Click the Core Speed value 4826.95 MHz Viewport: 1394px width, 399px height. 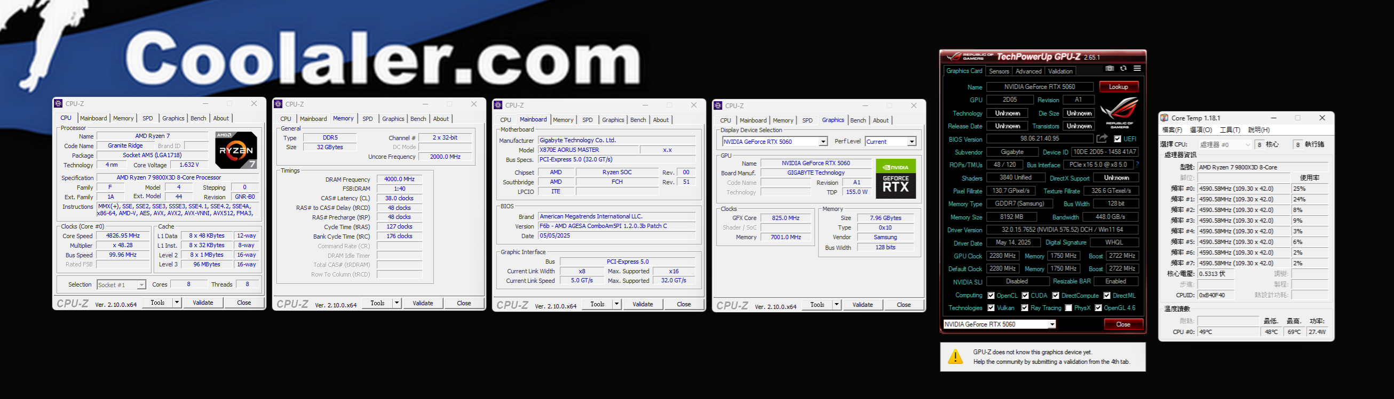click(123, 236)
